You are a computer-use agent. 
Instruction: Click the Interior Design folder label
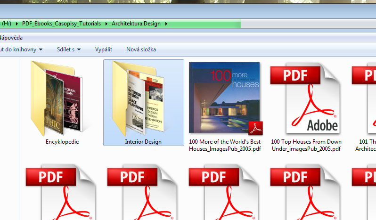tap(143, 142)
